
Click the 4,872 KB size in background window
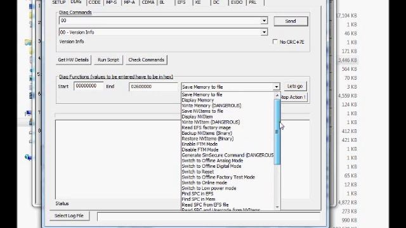coord(348,203)
